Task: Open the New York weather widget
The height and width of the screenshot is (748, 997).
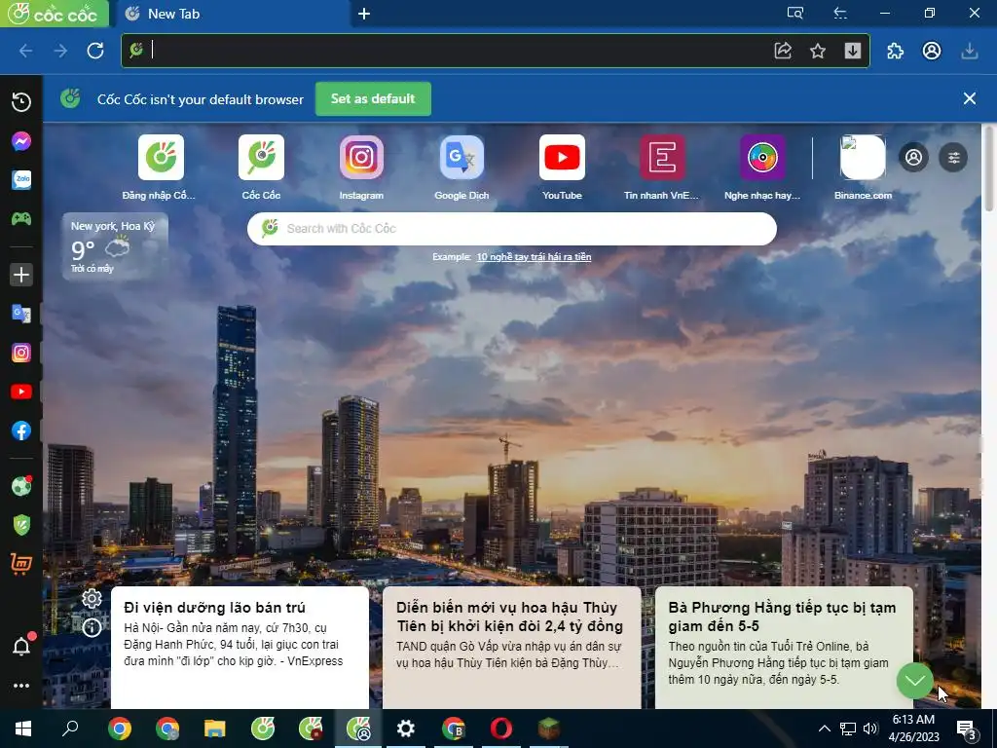Action: [x=115, y=246]
